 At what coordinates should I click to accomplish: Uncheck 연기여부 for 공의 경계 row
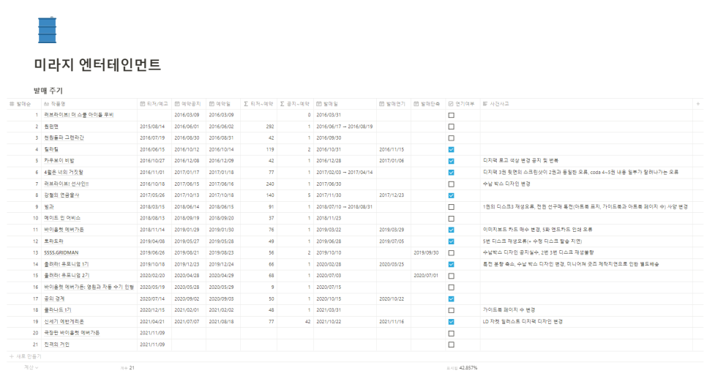pos(452,299)
